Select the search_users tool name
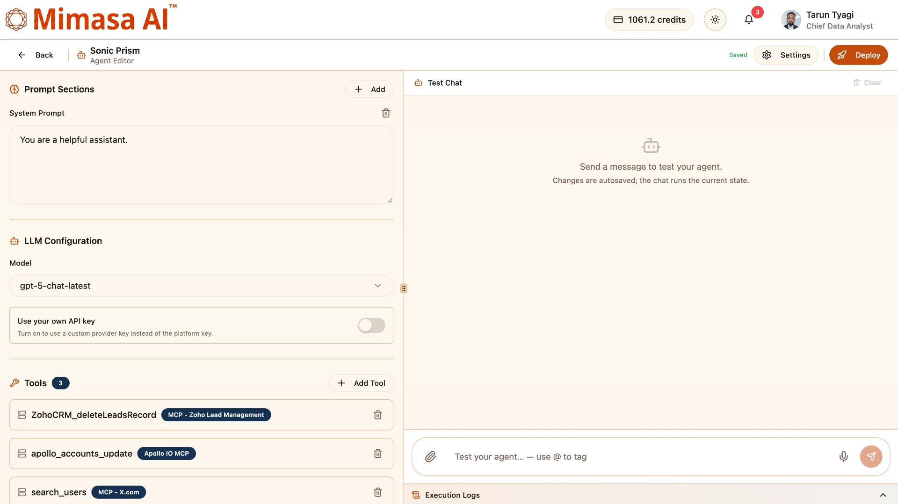The image size is (898, 504). point(59,492)
